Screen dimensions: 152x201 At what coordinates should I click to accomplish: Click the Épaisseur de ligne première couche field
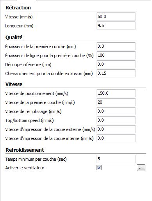116,55
